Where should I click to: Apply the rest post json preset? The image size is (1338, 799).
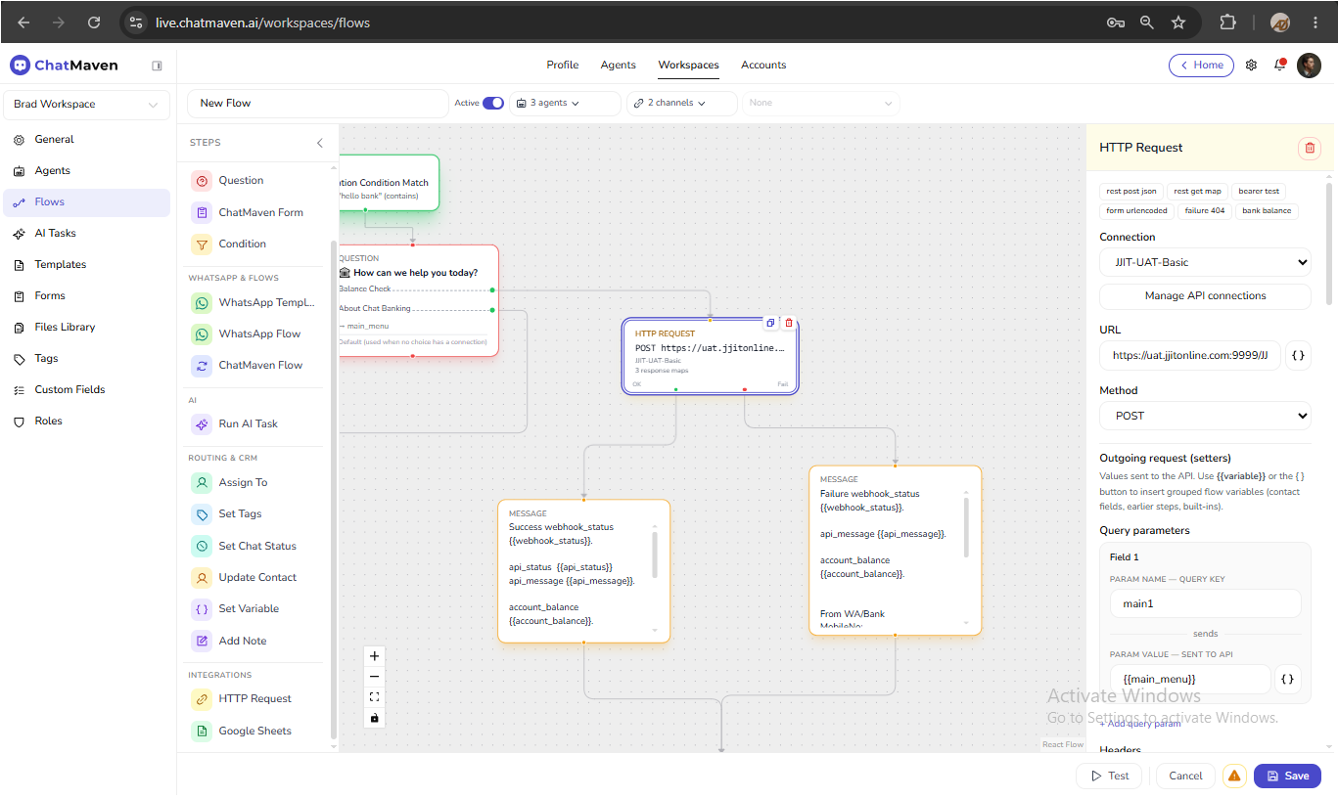point(1130,192)
